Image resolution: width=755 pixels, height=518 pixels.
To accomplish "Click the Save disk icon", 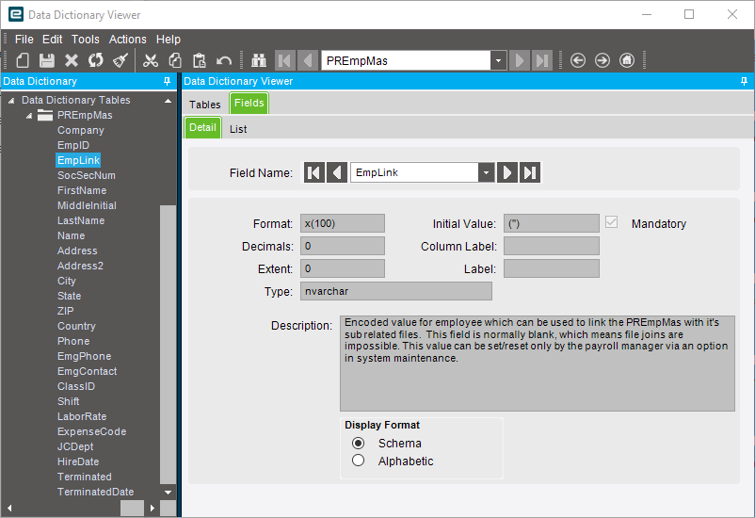I will pos(47,60).
